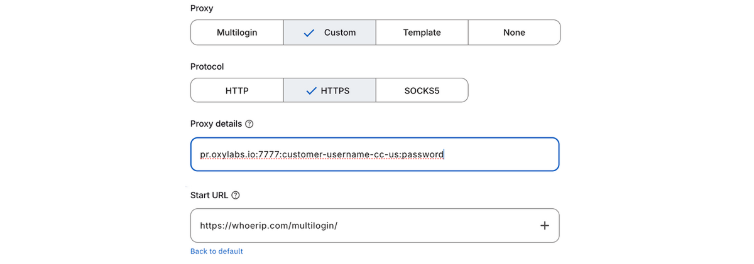Click the plus icon in Start URL field
754x264 pixels.
[x=544, y=225]
